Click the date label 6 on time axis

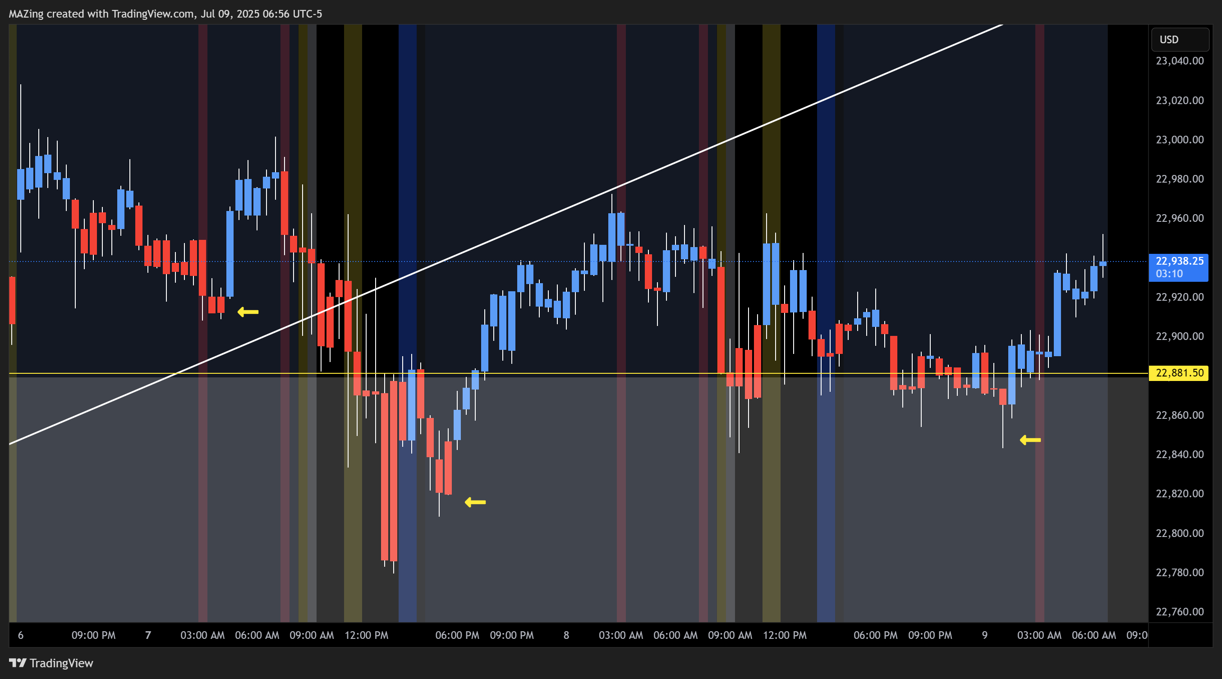(20, 635)
